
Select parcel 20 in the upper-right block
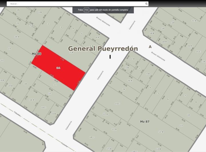pos(173,23)
